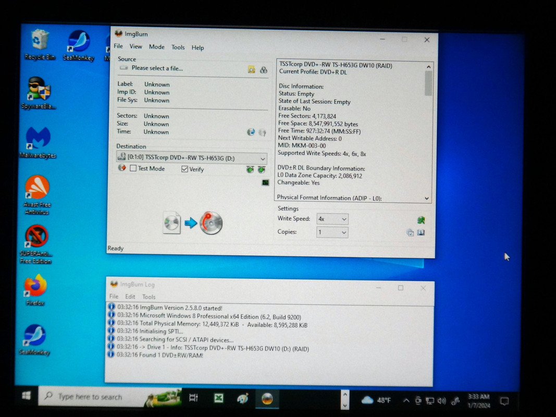Open Recycle Bin on the desktop

(x=40, y=45)
